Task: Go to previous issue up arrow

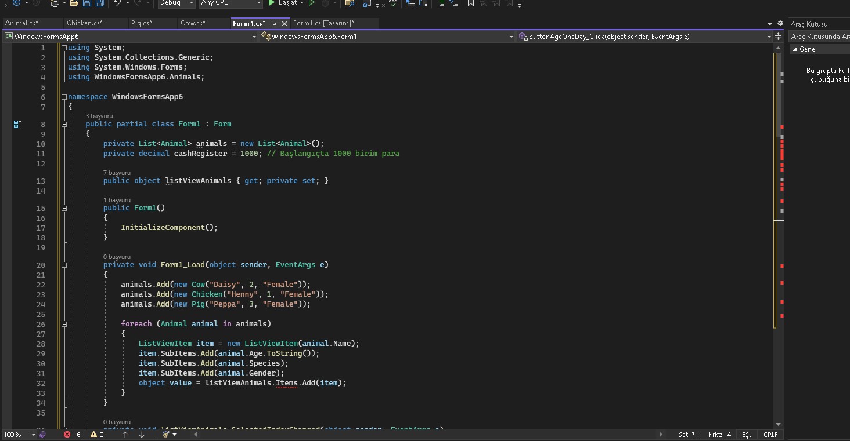Action: [x=125, y=434]
